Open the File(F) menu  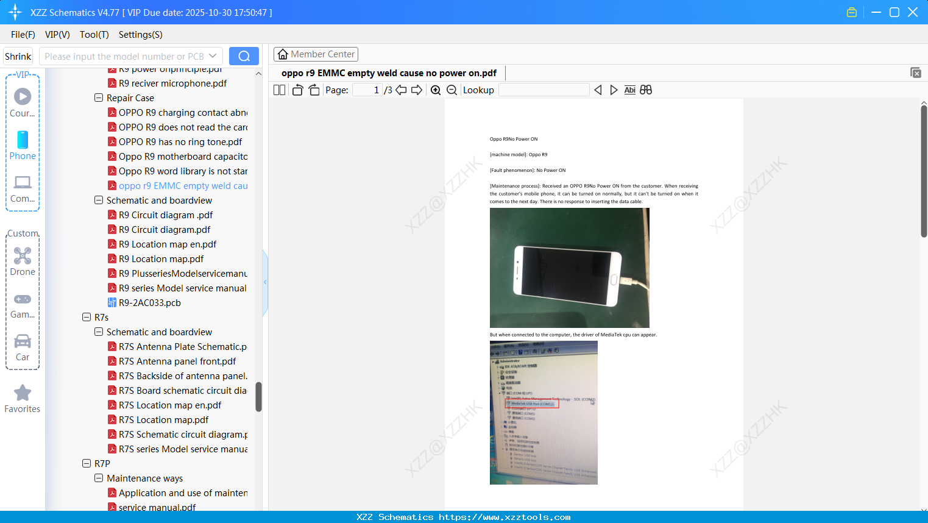click(x=23, y=35)
